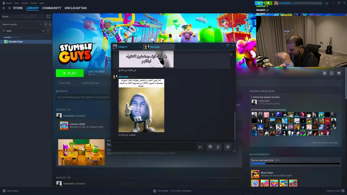The height and width of the screenshot is (195, 347).
Task: Open the COMMUNITY tab
Action: coord(52,8)
